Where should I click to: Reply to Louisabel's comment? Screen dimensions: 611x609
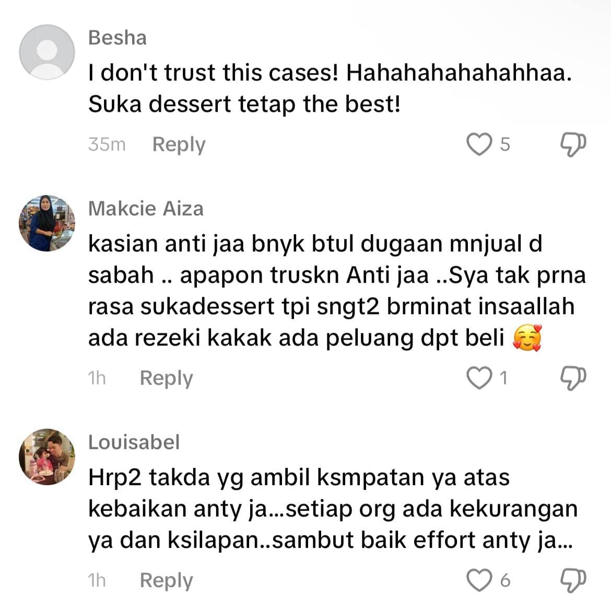[167, 581]
